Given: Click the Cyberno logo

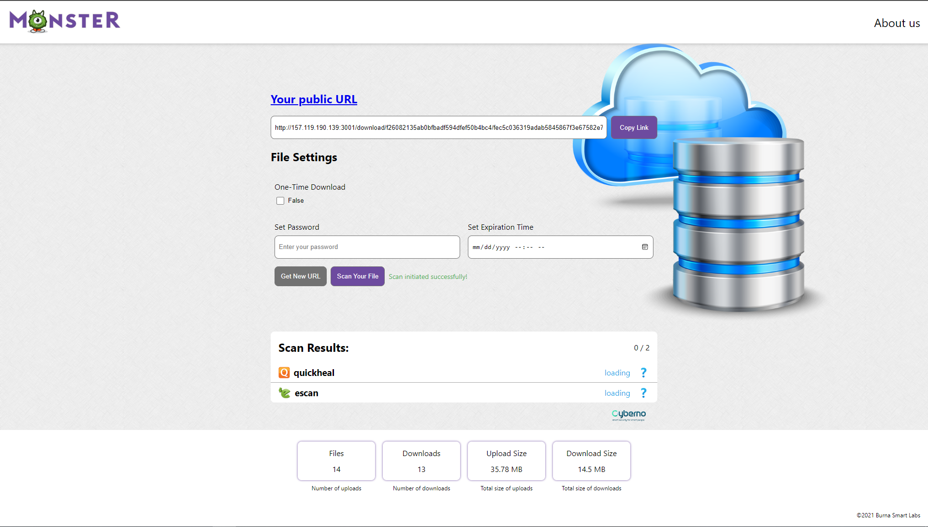Looking at the screenshot, I should point(628,415).
